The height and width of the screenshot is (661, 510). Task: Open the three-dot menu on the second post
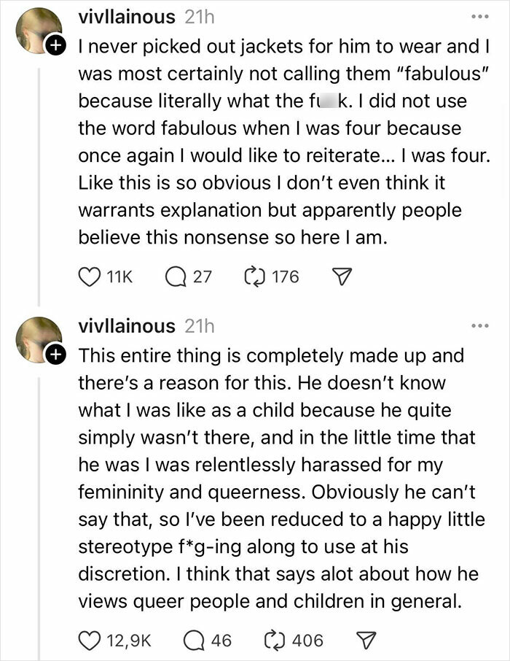click(479, 326)
